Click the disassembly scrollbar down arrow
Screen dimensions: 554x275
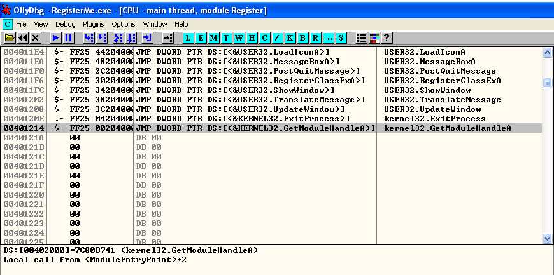tap(547, 238)
